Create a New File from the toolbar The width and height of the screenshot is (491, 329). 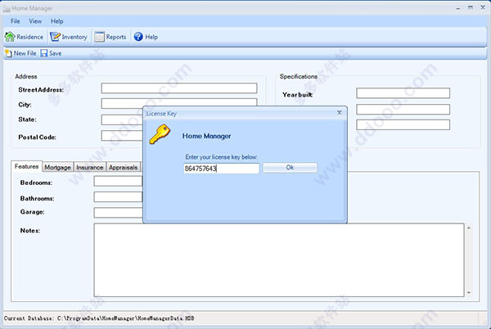(20, 53)
